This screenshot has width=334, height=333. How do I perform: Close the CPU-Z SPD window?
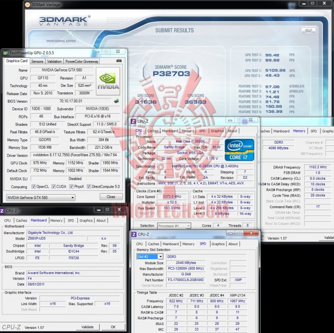pos(251,233)
